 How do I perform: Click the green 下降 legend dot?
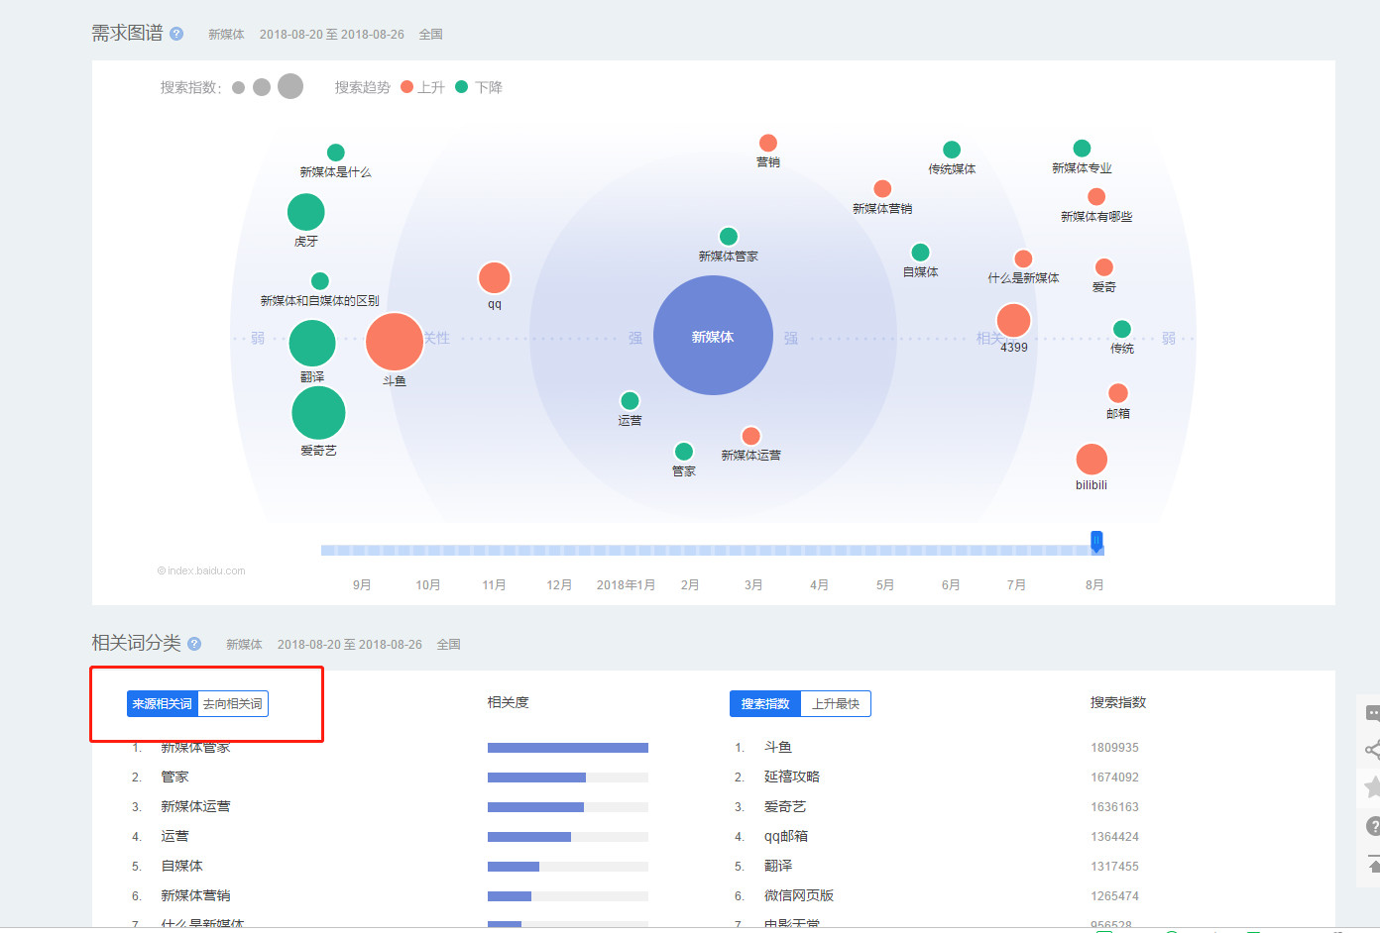pos(461,87)
